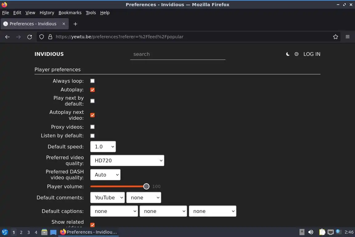This screenshot has height=237, width=355.
Task: Open first Default captions dropdown
Action: pyautogui.click(x=114, y=211)
